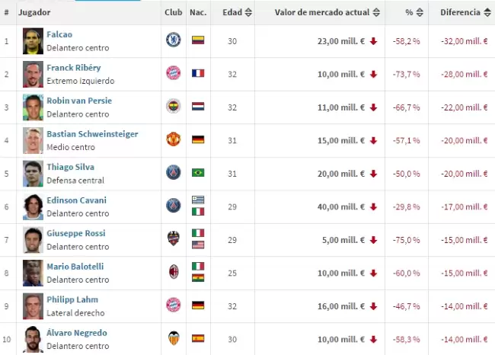495x355 pixels.
Task: Click AC Milan crest beside Mario Balotelli
Action: click(x=173, y=272)
